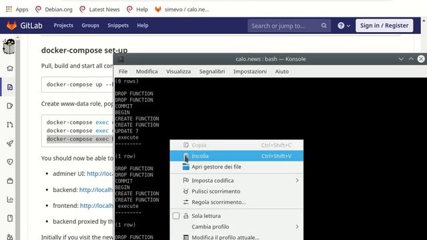Open the Debian.org bookmark
427x240 pixels.
click(54, 9)
